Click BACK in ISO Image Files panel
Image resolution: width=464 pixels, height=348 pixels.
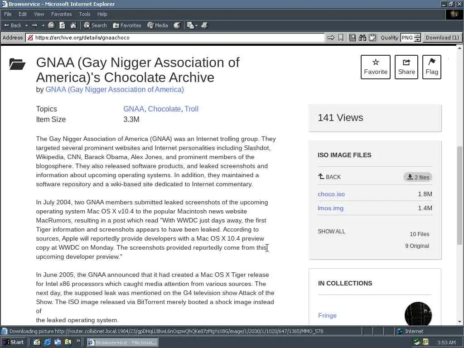(329, 177)
